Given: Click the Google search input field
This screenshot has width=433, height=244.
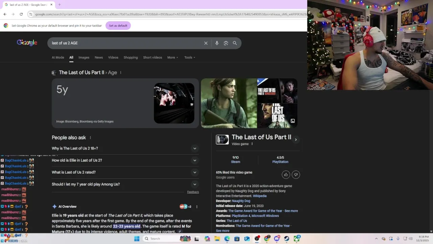Looking at the screenshot, I should tap(126, 43).
